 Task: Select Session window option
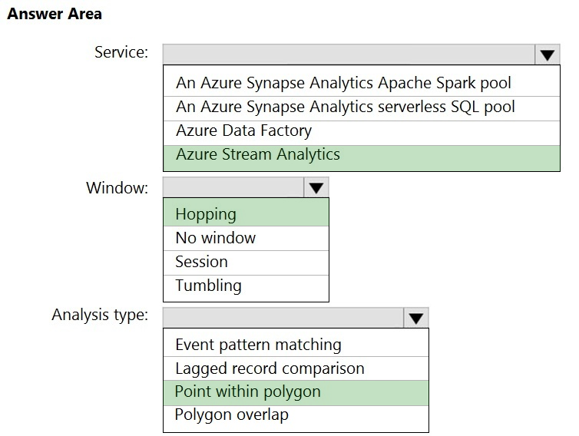[201, 262]
